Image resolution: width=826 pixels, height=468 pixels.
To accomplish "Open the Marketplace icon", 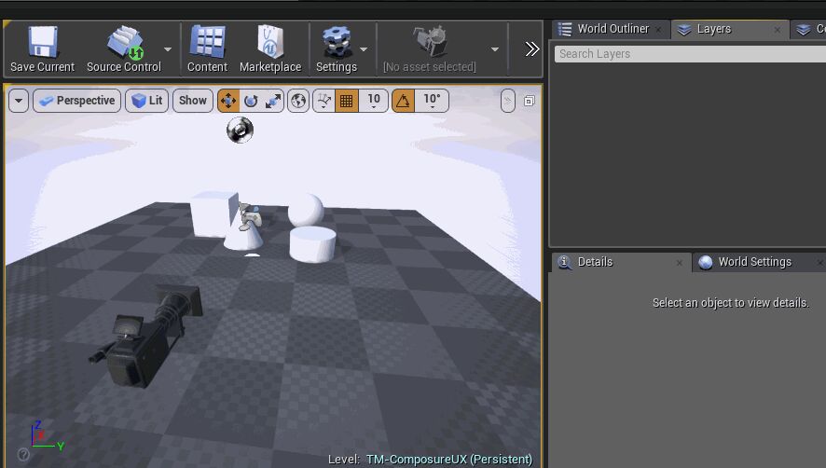I will click(270, 48).
